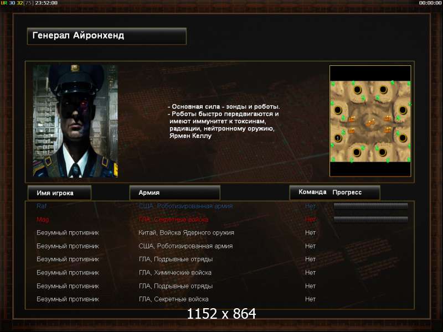Click the uppermost left empty start circle on minimap
The width and height of the screenshot is (443, 332).
tap(357, 90)
